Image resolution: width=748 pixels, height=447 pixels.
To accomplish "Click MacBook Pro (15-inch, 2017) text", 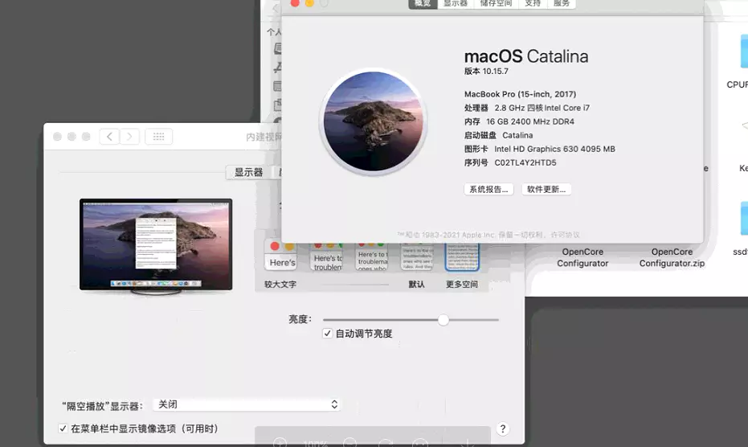I will pyautogui.click(x=520, y=94).
